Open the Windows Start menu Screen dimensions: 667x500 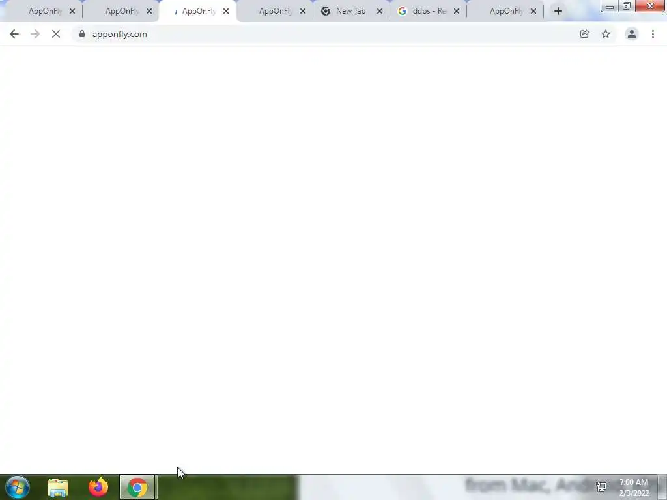click(18, 487)
